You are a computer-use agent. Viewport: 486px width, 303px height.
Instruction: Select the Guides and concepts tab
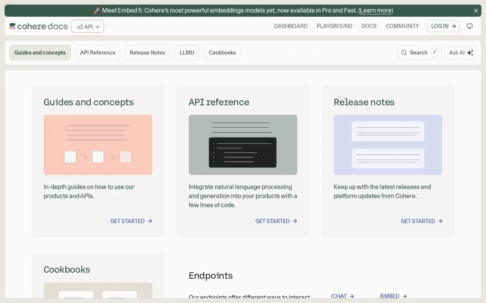[x=40, y=53]
